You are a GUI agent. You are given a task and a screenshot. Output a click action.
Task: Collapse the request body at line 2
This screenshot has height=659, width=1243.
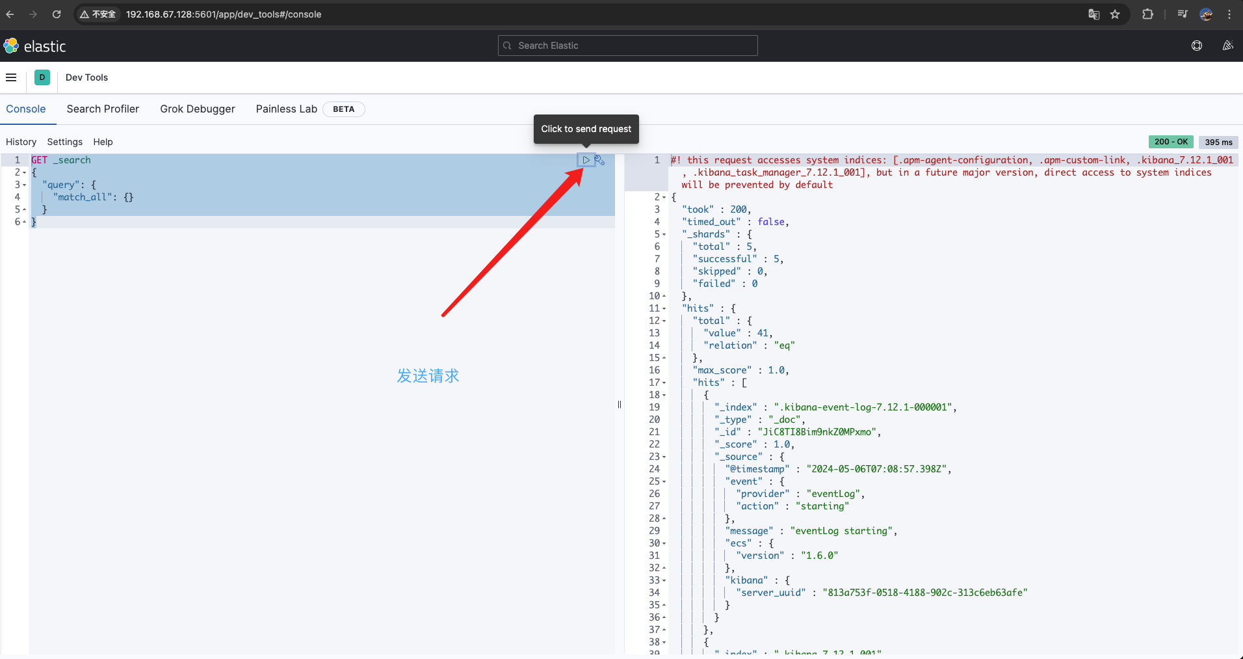click(x=25, y=173)
